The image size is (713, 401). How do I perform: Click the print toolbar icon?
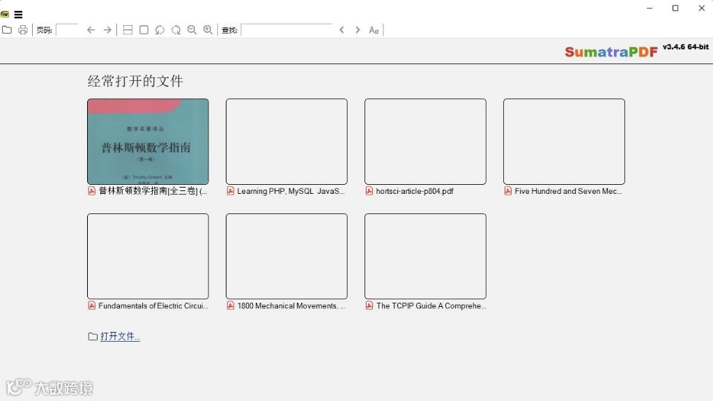[x=23, y=30]
